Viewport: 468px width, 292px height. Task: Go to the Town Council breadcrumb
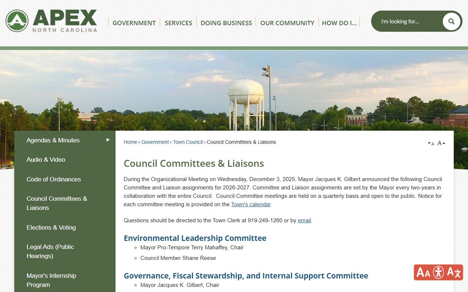[188, 142]
